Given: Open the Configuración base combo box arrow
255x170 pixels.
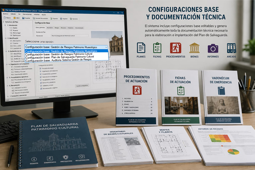Looking at the screenshot, I should point(106,47).
